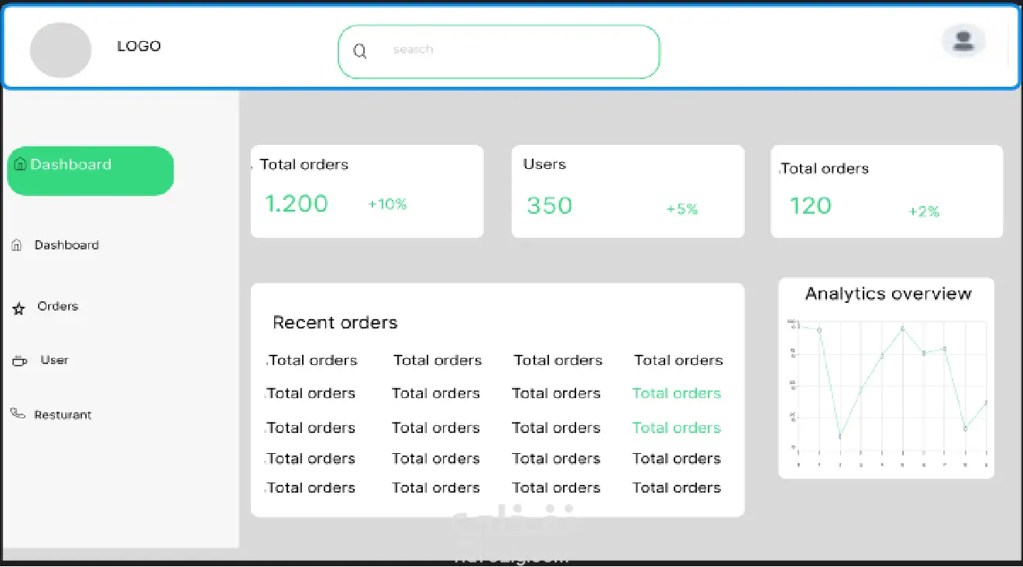Screen dimensions: 1023x567
Task: Click the Analytics overview heading
Action: click(x=888, y=294)
